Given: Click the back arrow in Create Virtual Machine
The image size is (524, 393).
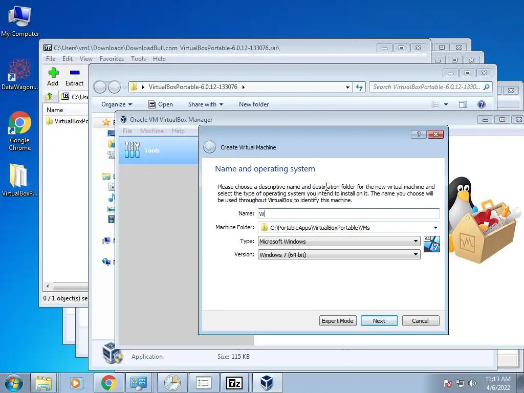Looking at the screenshot, I should coord(209,147).
